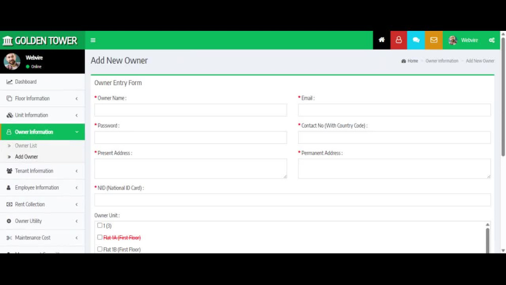
Task: Expand Maintenance Cost chevron
Action: click(76, 238)
